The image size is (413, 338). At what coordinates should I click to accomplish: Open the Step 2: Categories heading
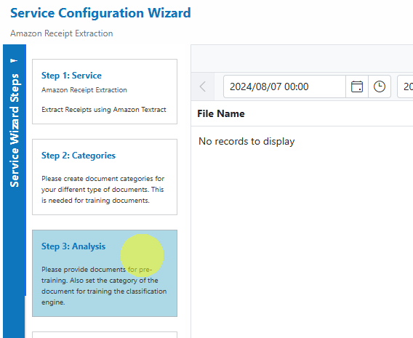79,156
